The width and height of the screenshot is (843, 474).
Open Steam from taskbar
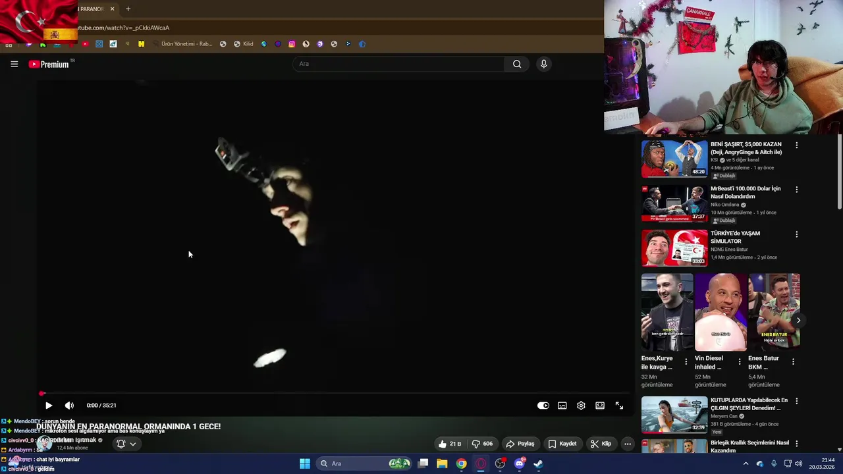(538, 463)
